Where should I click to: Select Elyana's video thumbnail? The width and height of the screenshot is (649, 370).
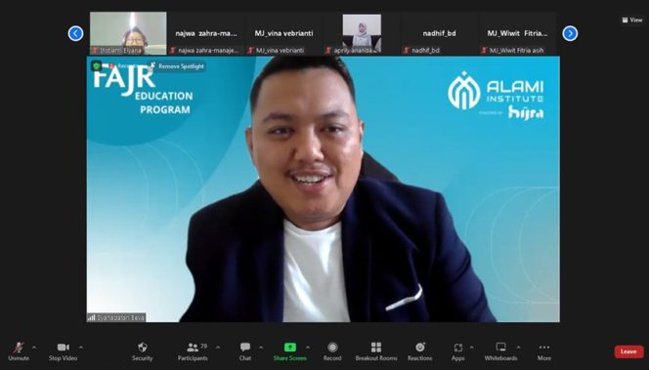pyautogui.click(x=128, y=33)
